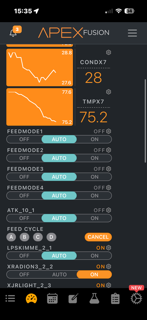
Task: Open the edit notepad tab
Action: click(73, 298)
